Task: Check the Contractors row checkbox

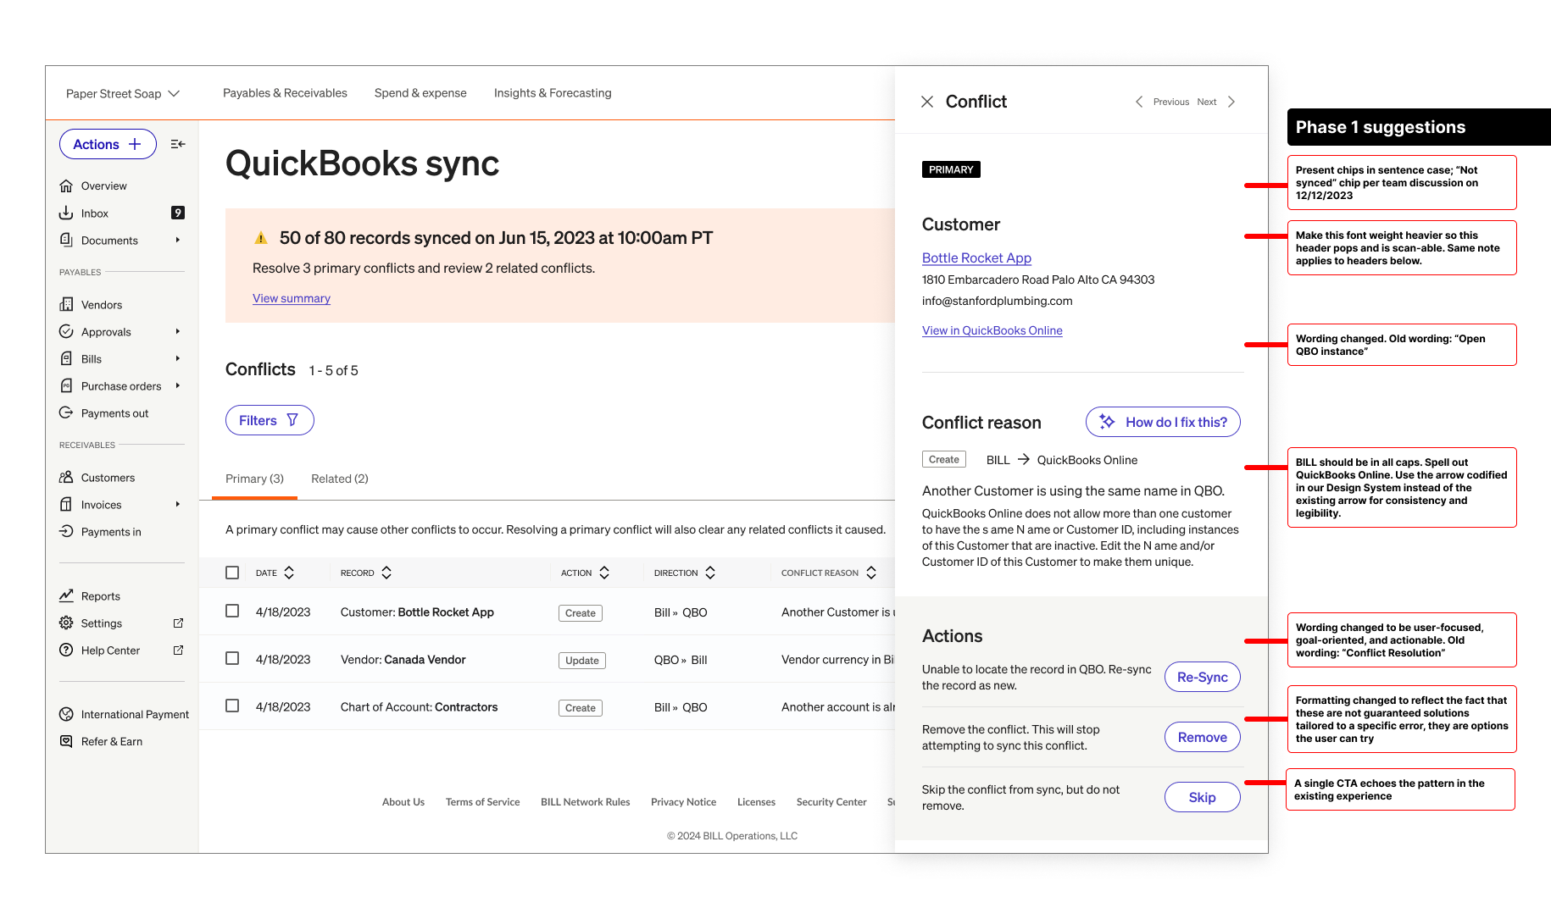Action: coord(232,706)
